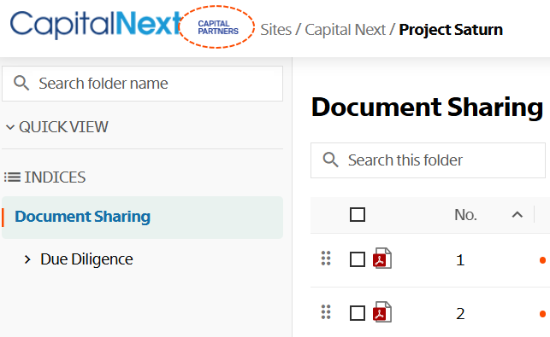Collapse the QUICK VIEW section
Screen dimensions: 550x337
point(10,127)
